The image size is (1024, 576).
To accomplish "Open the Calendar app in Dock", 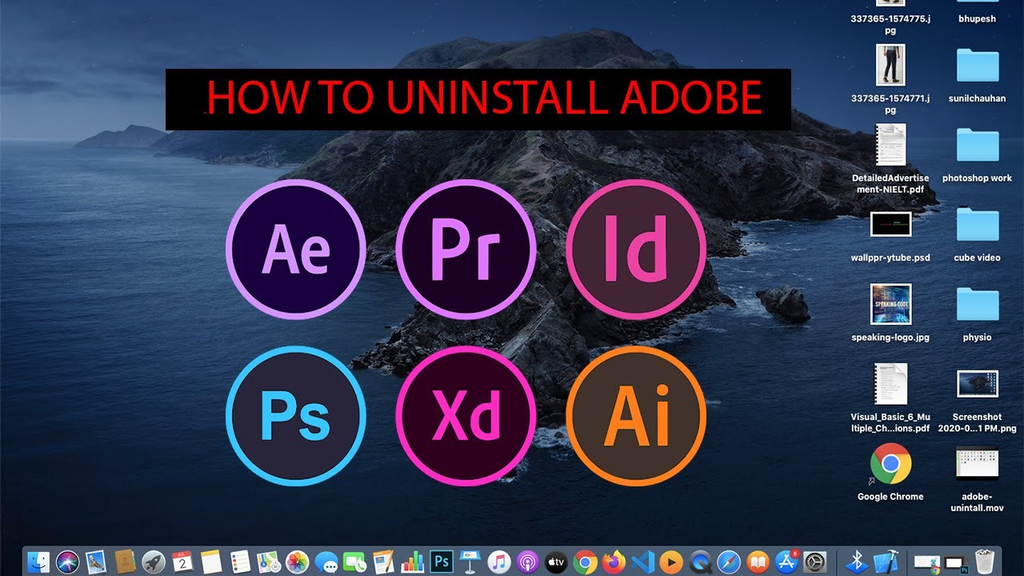I will (x=182, y=562).
